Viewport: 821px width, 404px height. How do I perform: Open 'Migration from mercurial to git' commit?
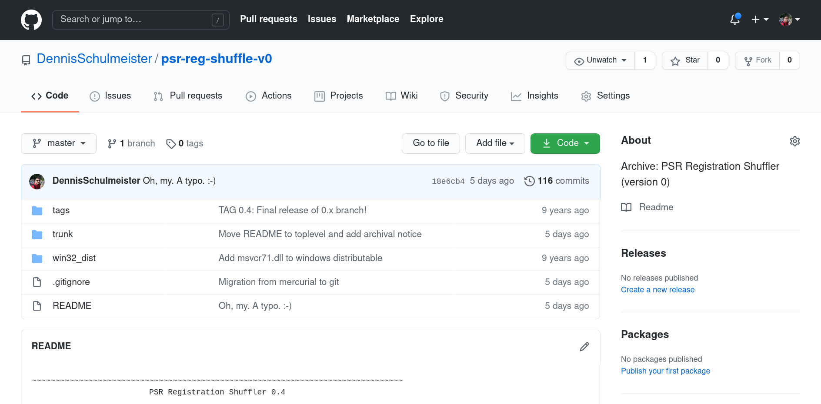[x=279, y=282]
